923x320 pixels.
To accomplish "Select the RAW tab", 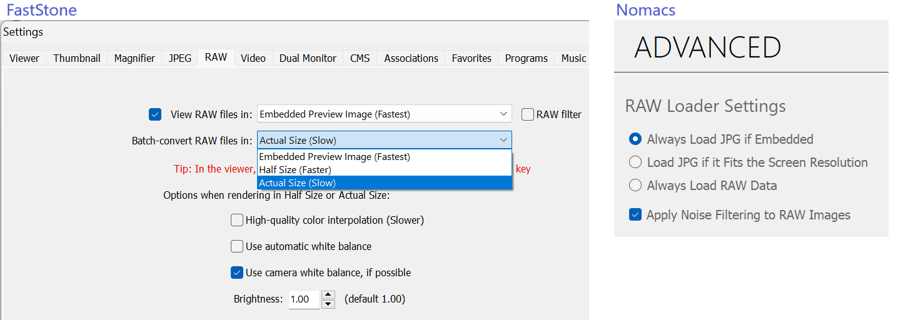I will click(216, 57).
